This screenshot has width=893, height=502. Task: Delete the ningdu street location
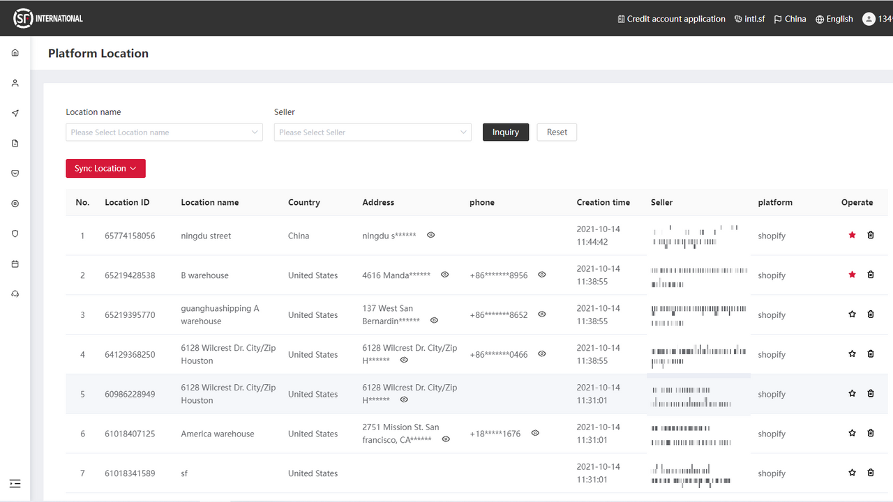(x=871, y=235)
